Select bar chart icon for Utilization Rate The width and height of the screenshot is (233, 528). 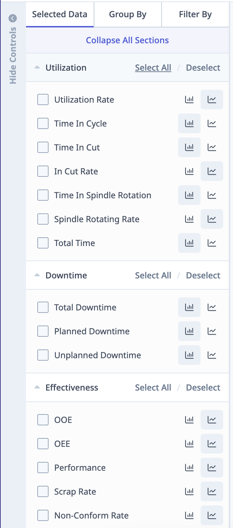pos(189,99)
